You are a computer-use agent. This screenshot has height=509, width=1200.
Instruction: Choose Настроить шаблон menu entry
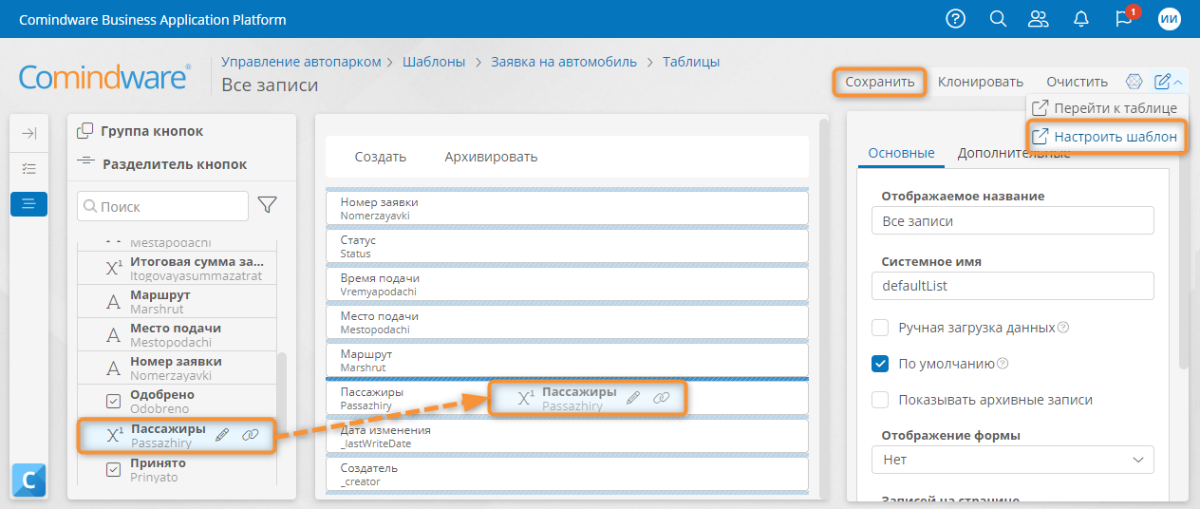tap(1106, 137)
